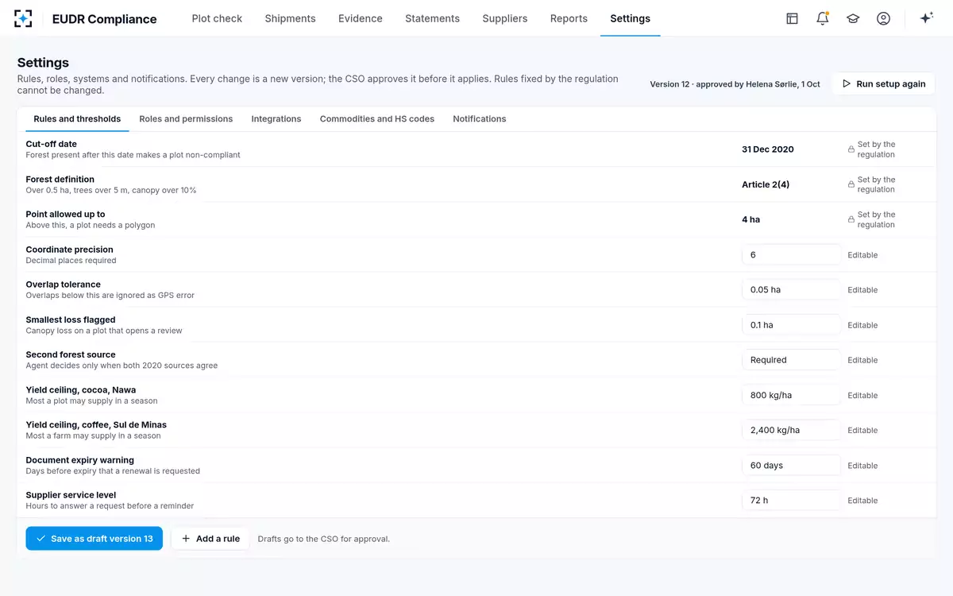Click the Add a rule button

tap(210, 539)
